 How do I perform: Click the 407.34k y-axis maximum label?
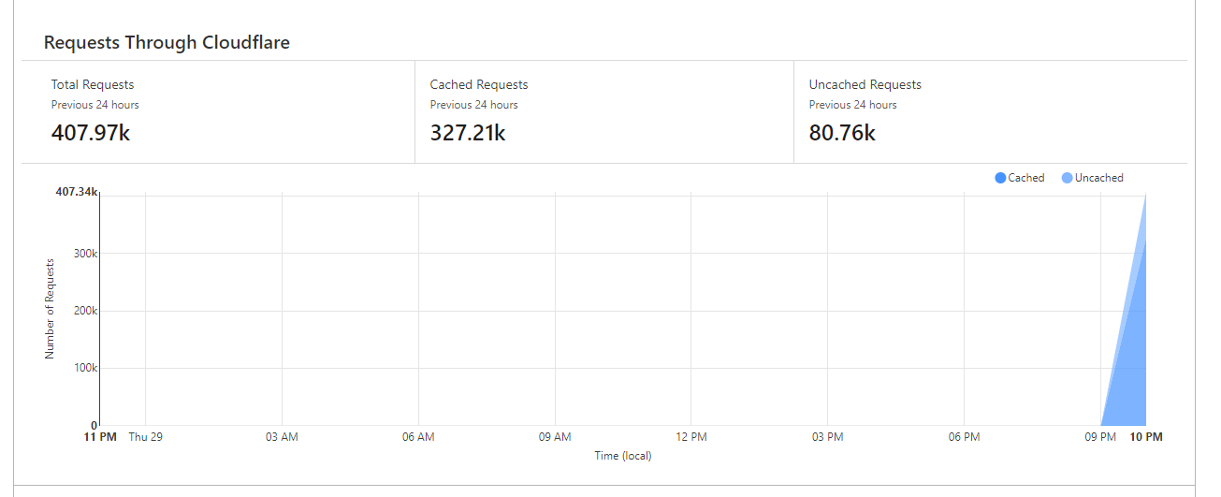(x=76, y=192)
